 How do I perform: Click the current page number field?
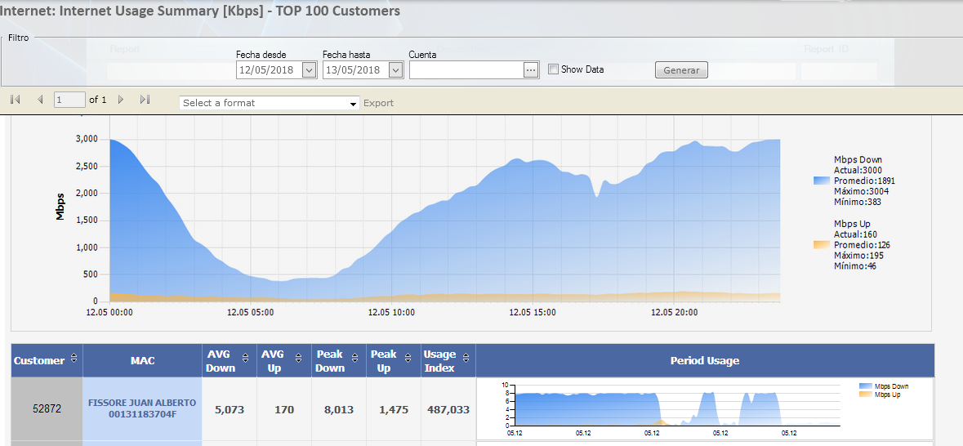click(x=69, y=100)
